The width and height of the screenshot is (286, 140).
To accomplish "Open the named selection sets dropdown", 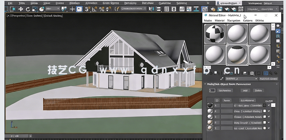I will (133, 9).
